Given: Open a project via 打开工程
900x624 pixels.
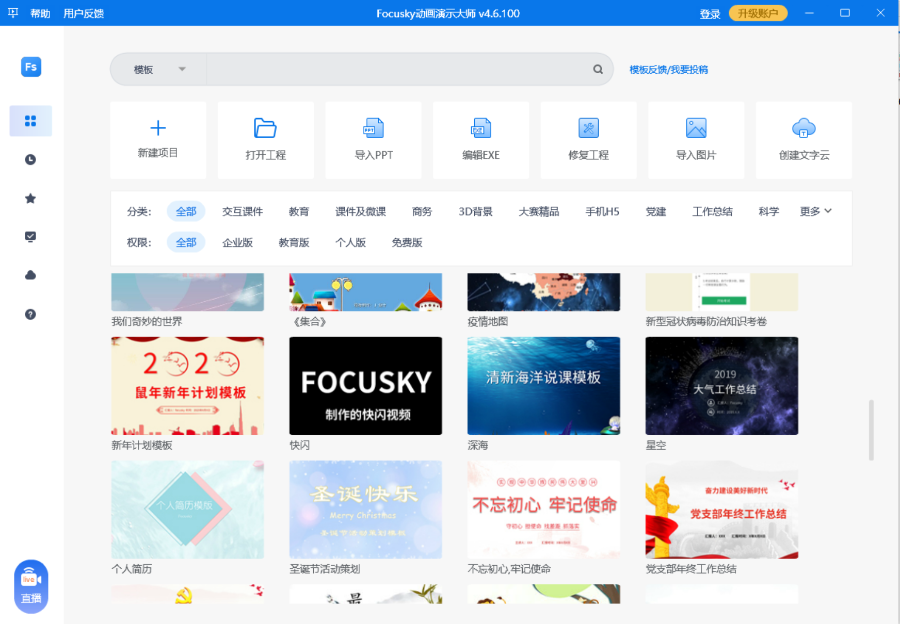Looking at the screenshot, I should tap(266, 140).
